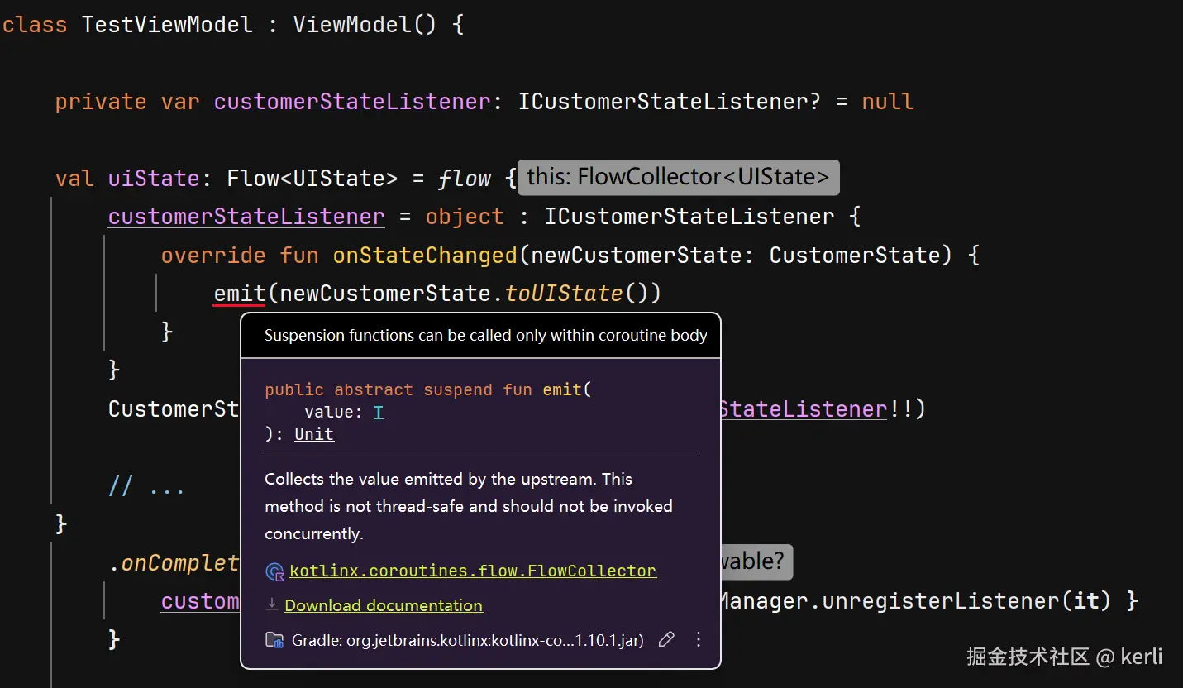Open the three-dot more options menu
Image resolution: width=1183 pixels, height=688 pixels.
[699, 639]
